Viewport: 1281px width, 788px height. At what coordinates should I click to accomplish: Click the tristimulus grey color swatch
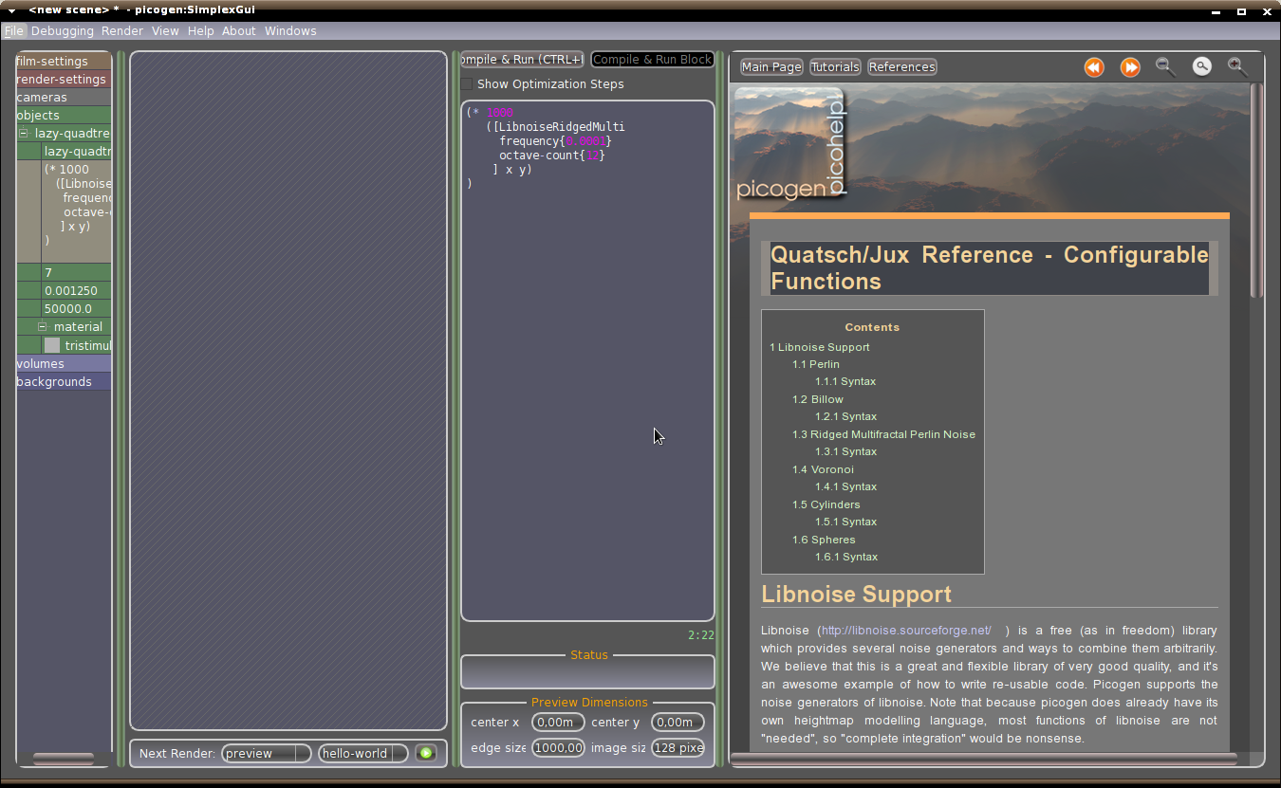[x=52, y=346]
